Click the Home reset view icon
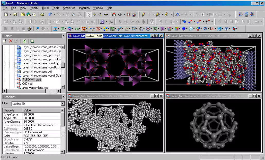 coord(114,15)
